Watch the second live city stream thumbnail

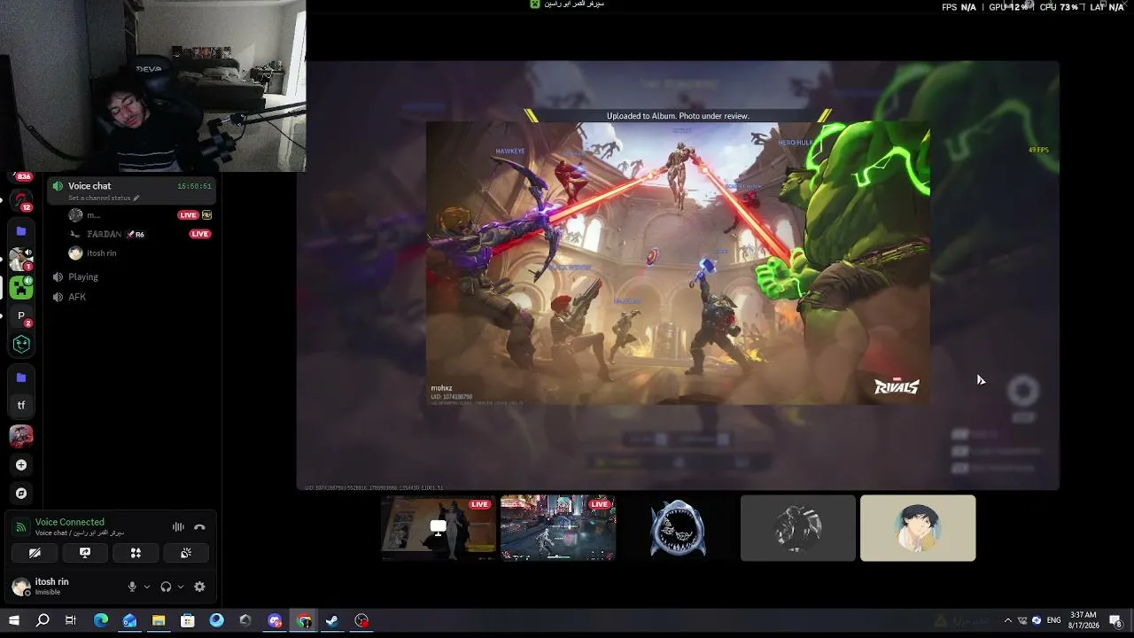558,528
